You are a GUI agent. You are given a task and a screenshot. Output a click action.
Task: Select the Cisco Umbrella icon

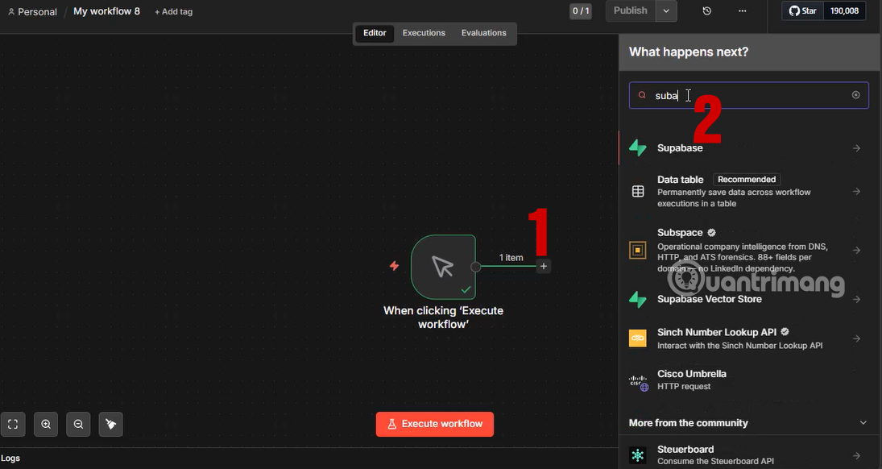coord(638,382)
